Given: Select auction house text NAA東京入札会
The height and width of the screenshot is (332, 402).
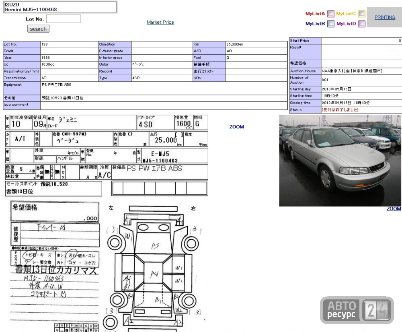Looking at the screenshot, I should pyautogui.click(x=336, y=71).
